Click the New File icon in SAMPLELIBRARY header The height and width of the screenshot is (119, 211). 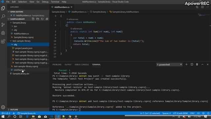[x=33, y=19]
